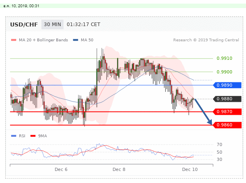Image resolution: width=246 pixels, height=183 pixels.
Task: Click the Research © 2019 Trading Central text
Action: 206,40
